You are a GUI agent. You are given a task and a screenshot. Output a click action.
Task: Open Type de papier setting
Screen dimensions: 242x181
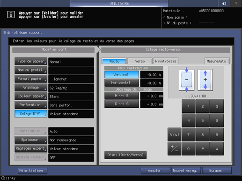[31, 61]
